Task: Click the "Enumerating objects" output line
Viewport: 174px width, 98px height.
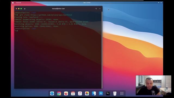Action: click(x=36, y=19)
